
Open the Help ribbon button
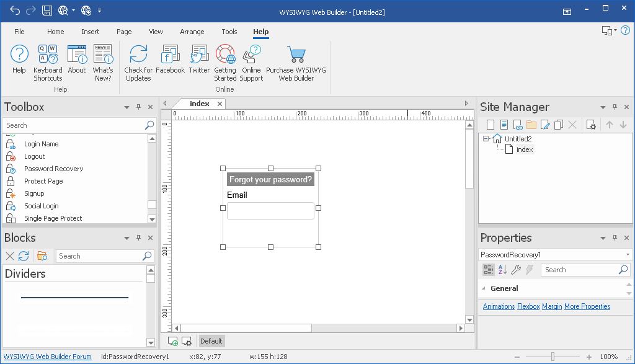pyautogui.click(x=19, y=60)
